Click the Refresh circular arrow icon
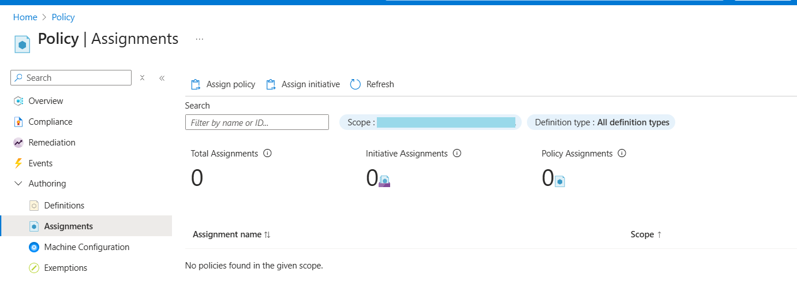 click(x=356, y=84)
